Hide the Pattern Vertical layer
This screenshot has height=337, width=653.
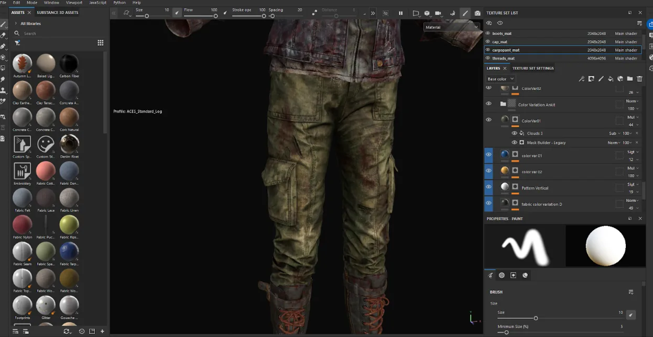click(x=488, y=187)
